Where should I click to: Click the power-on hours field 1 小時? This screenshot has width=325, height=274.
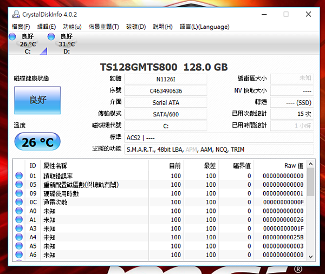click(x=292, y=126)
